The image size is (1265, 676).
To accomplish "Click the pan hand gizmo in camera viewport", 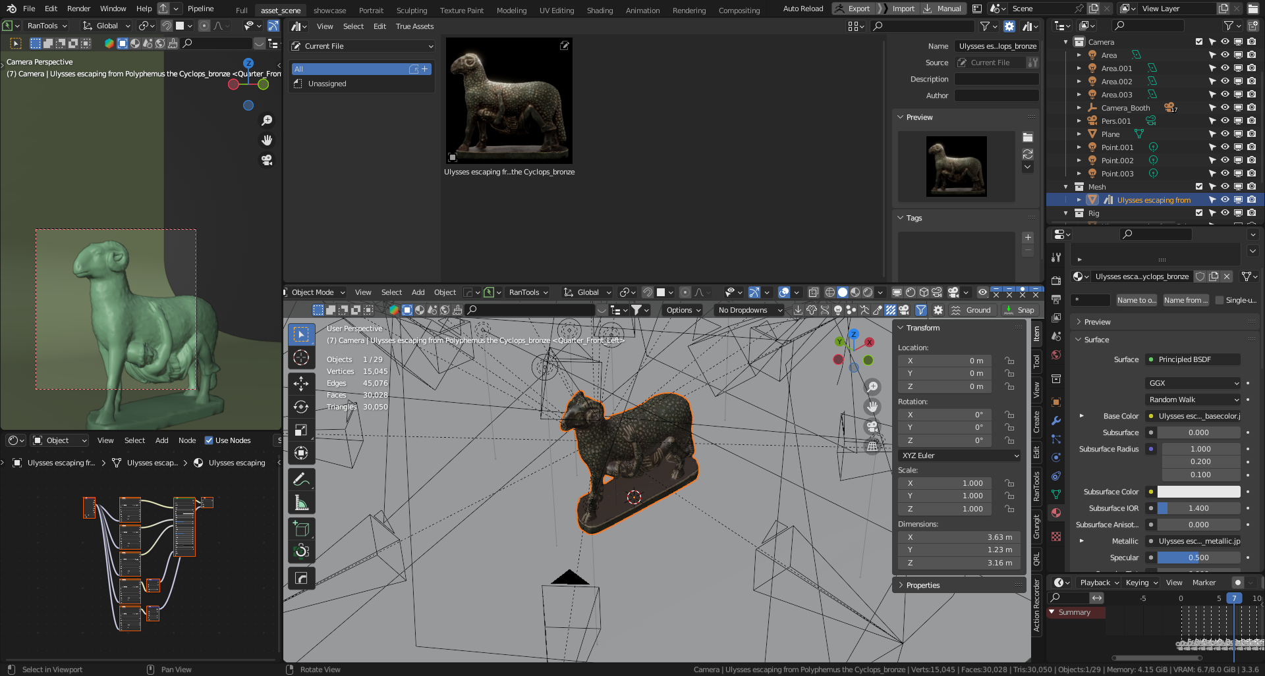I will (x=267, y=140).
